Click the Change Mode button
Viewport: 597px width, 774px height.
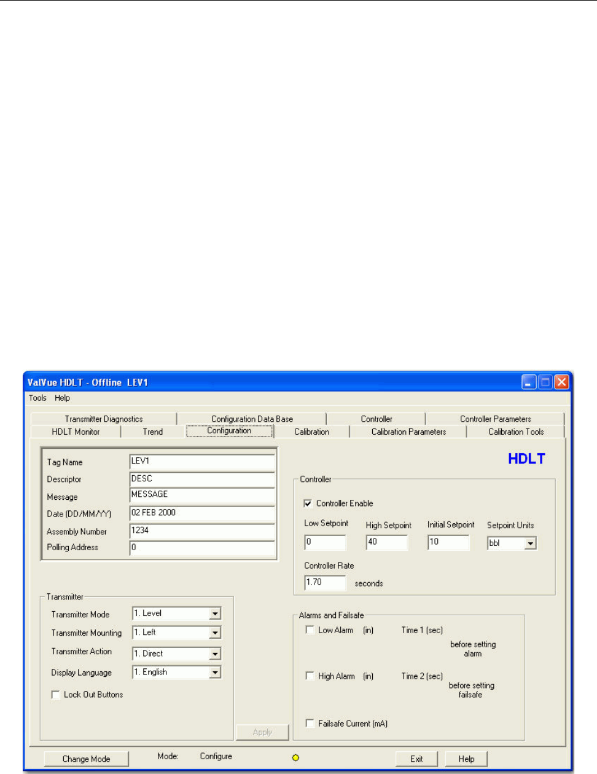[x=87, y=759]
